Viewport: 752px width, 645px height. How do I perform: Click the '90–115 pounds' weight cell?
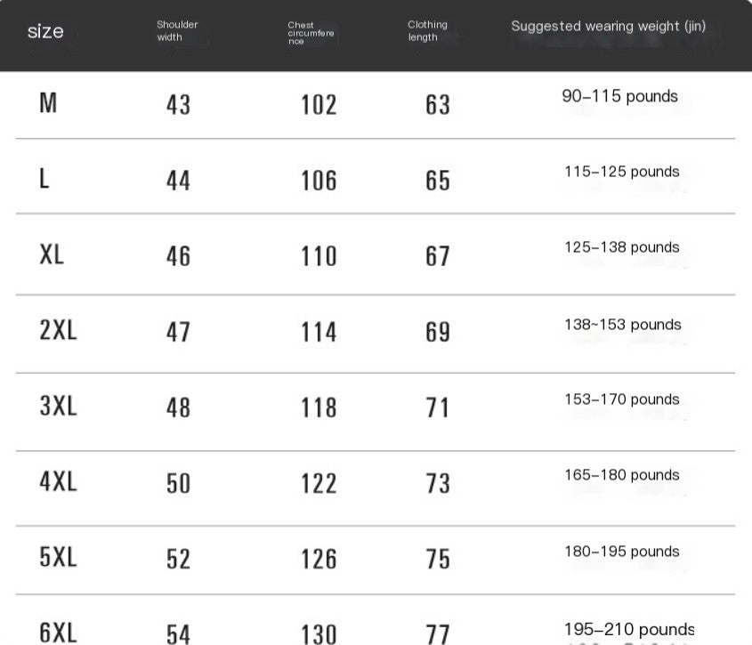click(x=619, y=96)
